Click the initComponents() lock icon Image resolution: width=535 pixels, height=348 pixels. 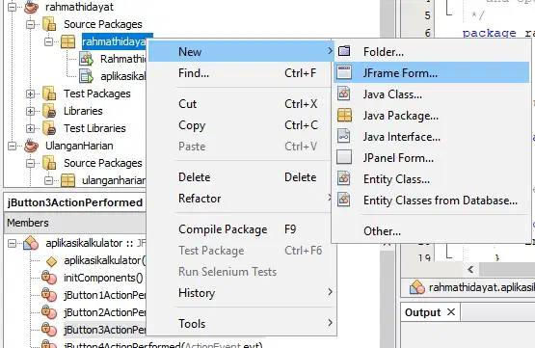tap(49, 278)
